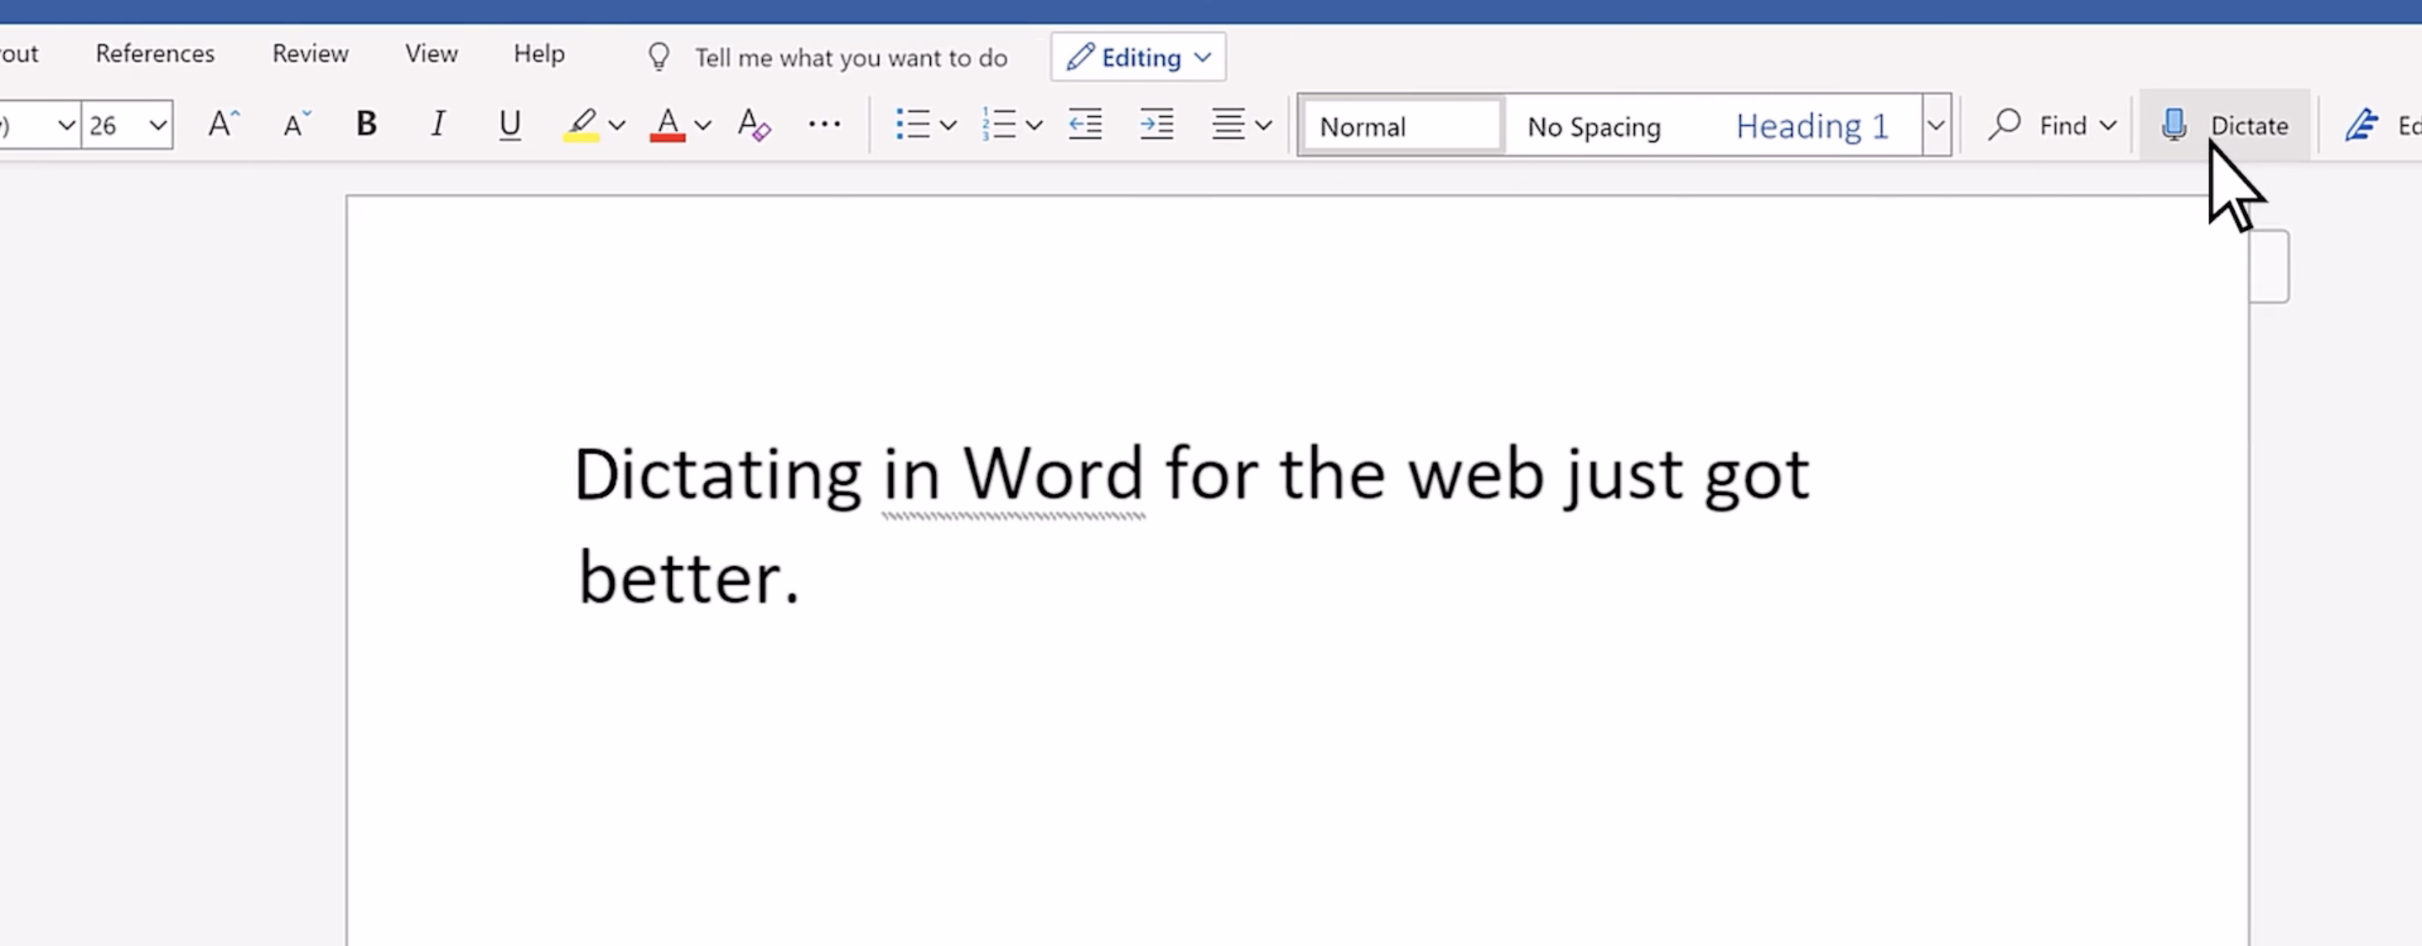Screen dimensions: 2422x946
Task: Expand bullet list styles dropdown
Action: (948, 125)
